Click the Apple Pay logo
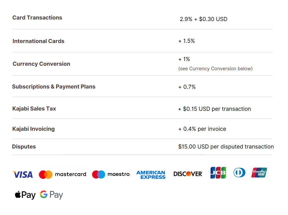The width and height of the screenshot is (288, 215). click(x=25, y=195)
